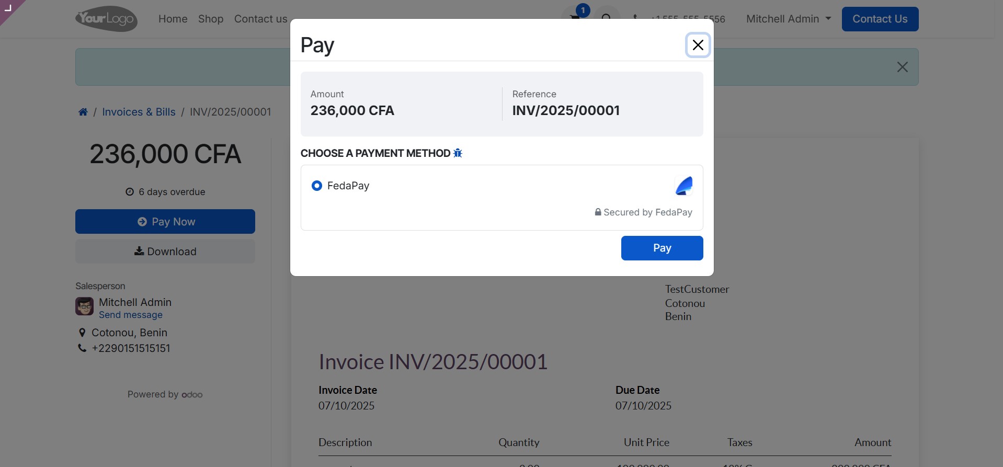Click Mitchell Admin's avatar image

tap(84, 306)
